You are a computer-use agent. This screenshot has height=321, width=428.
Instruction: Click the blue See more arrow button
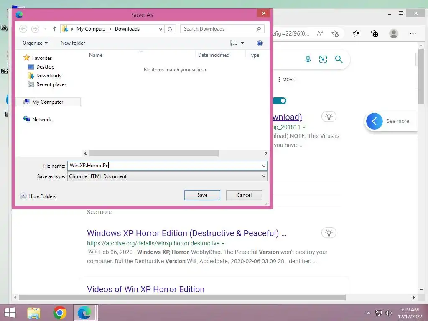(x=374, y=121)
